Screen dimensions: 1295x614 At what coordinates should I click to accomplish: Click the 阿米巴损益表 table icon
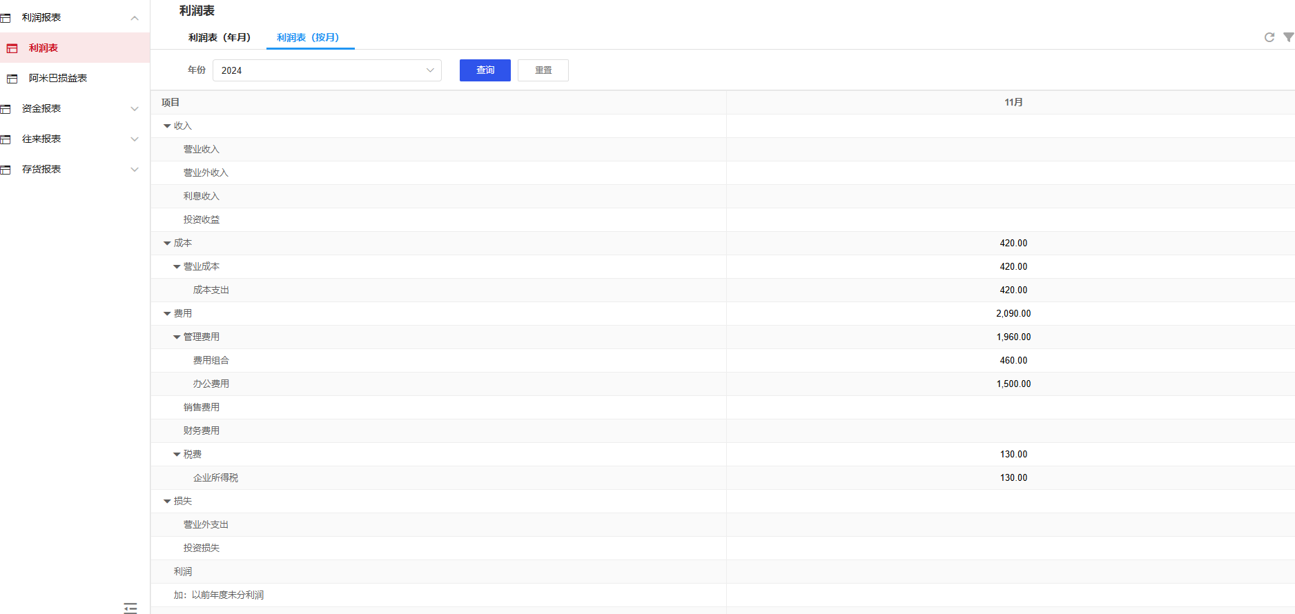point(12,79)
